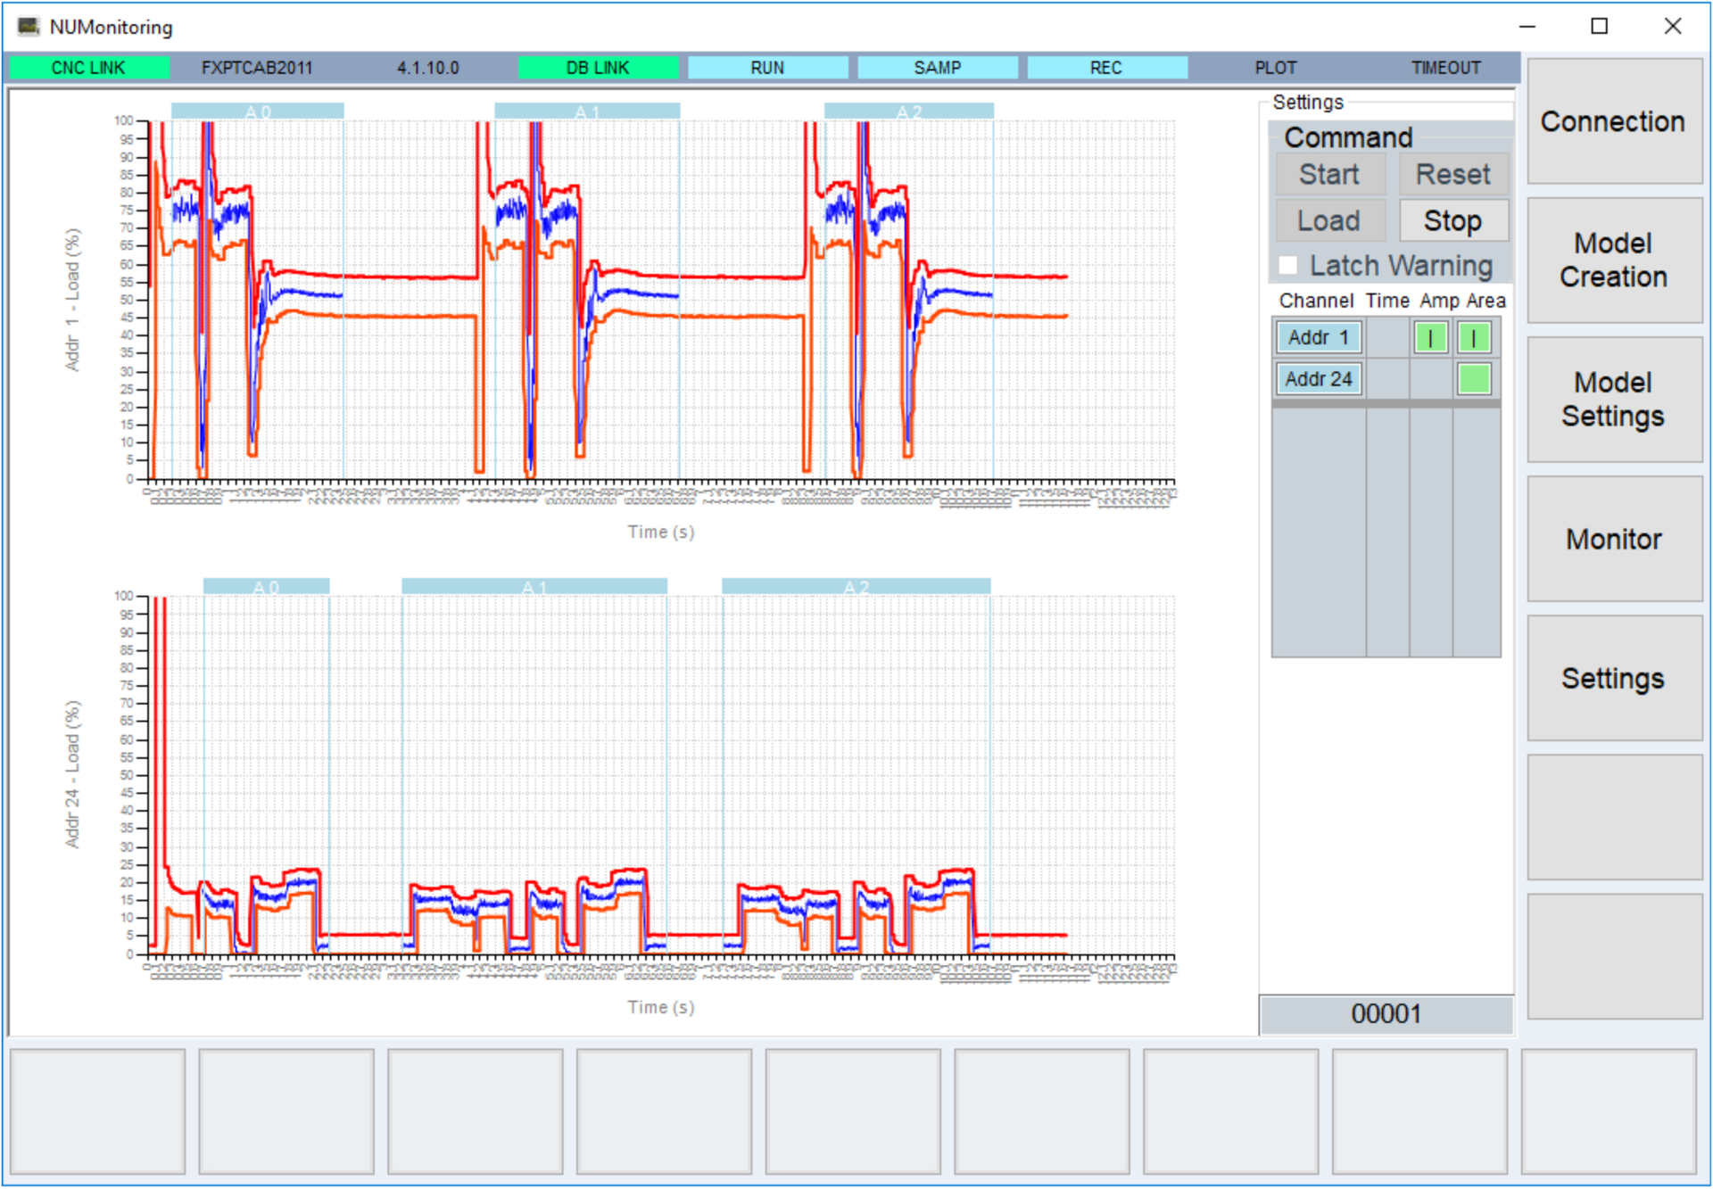This screenshot has height=1189, width=1713.
Task: Click the REC status indicator
Action: coord(1106,68)
